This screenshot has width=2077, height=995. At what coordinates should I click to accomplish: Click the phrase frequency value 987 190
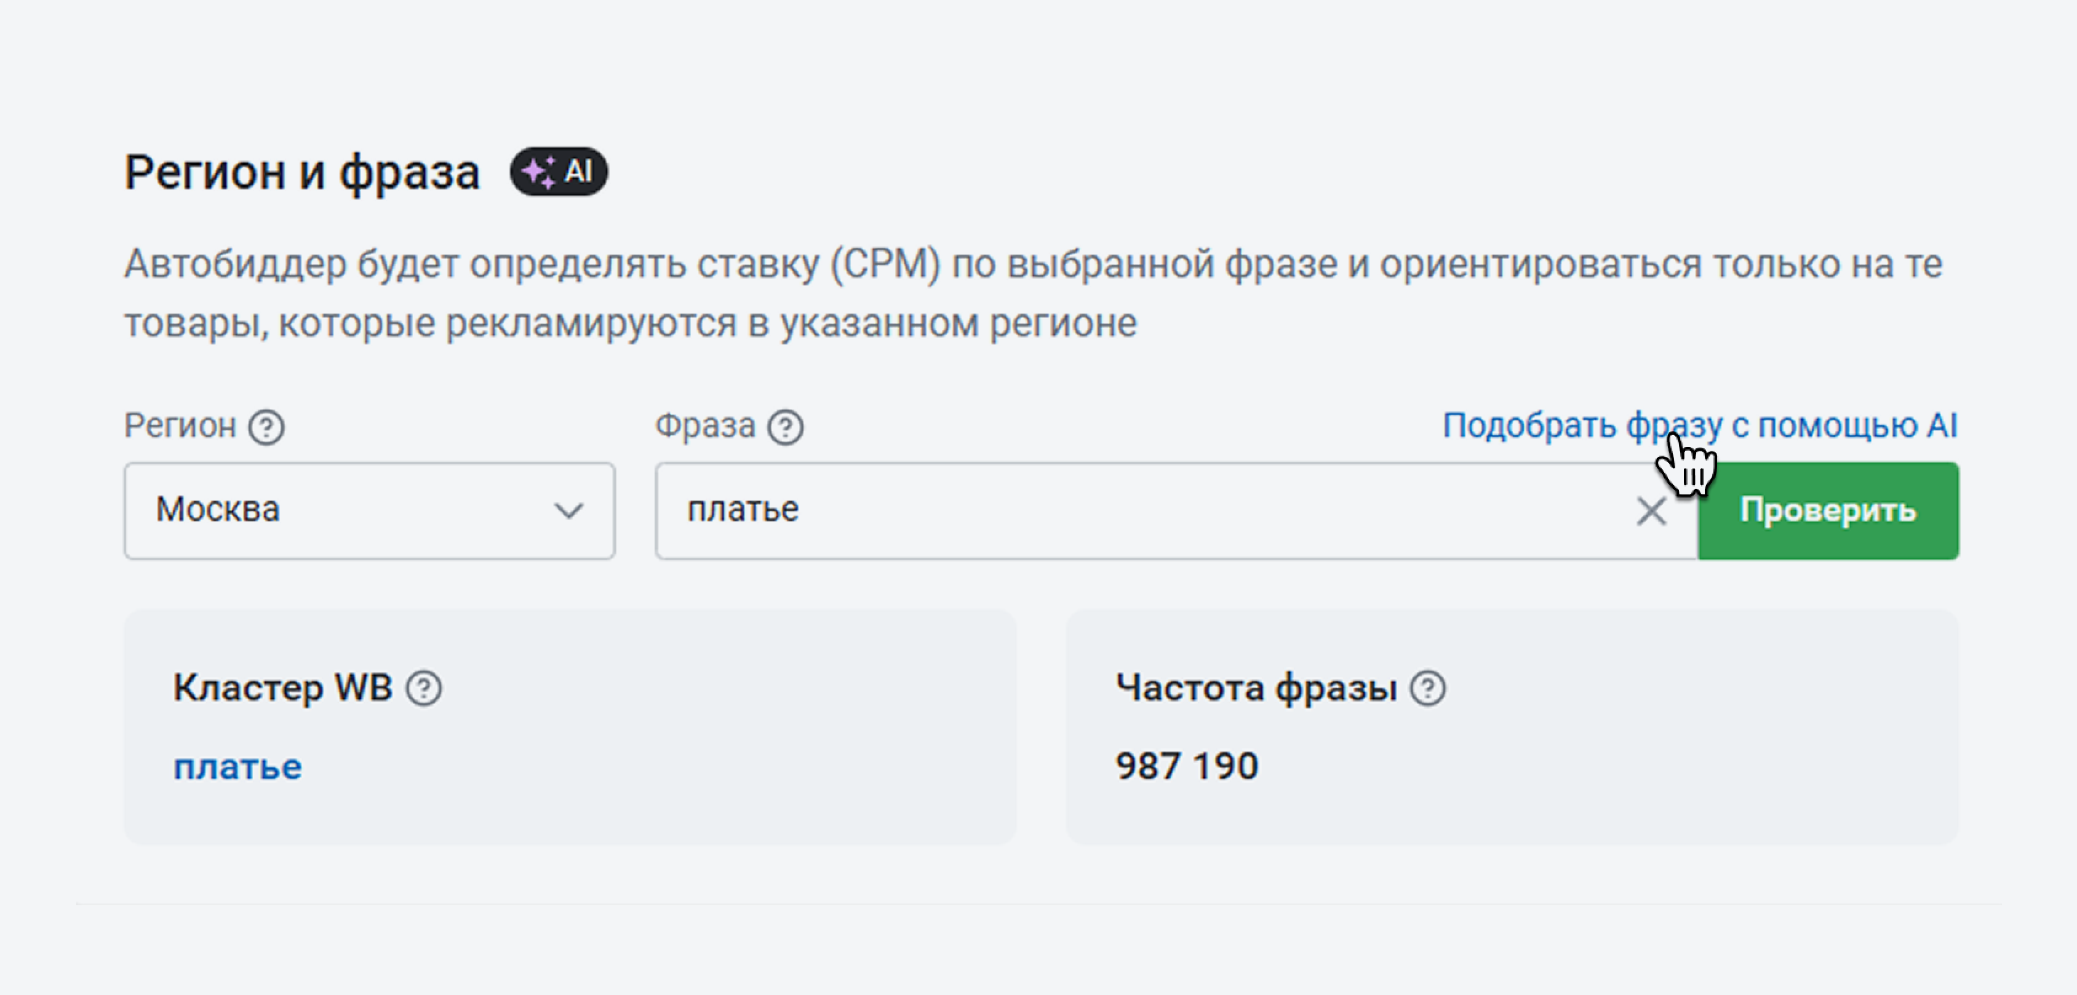click(1187, 766)
